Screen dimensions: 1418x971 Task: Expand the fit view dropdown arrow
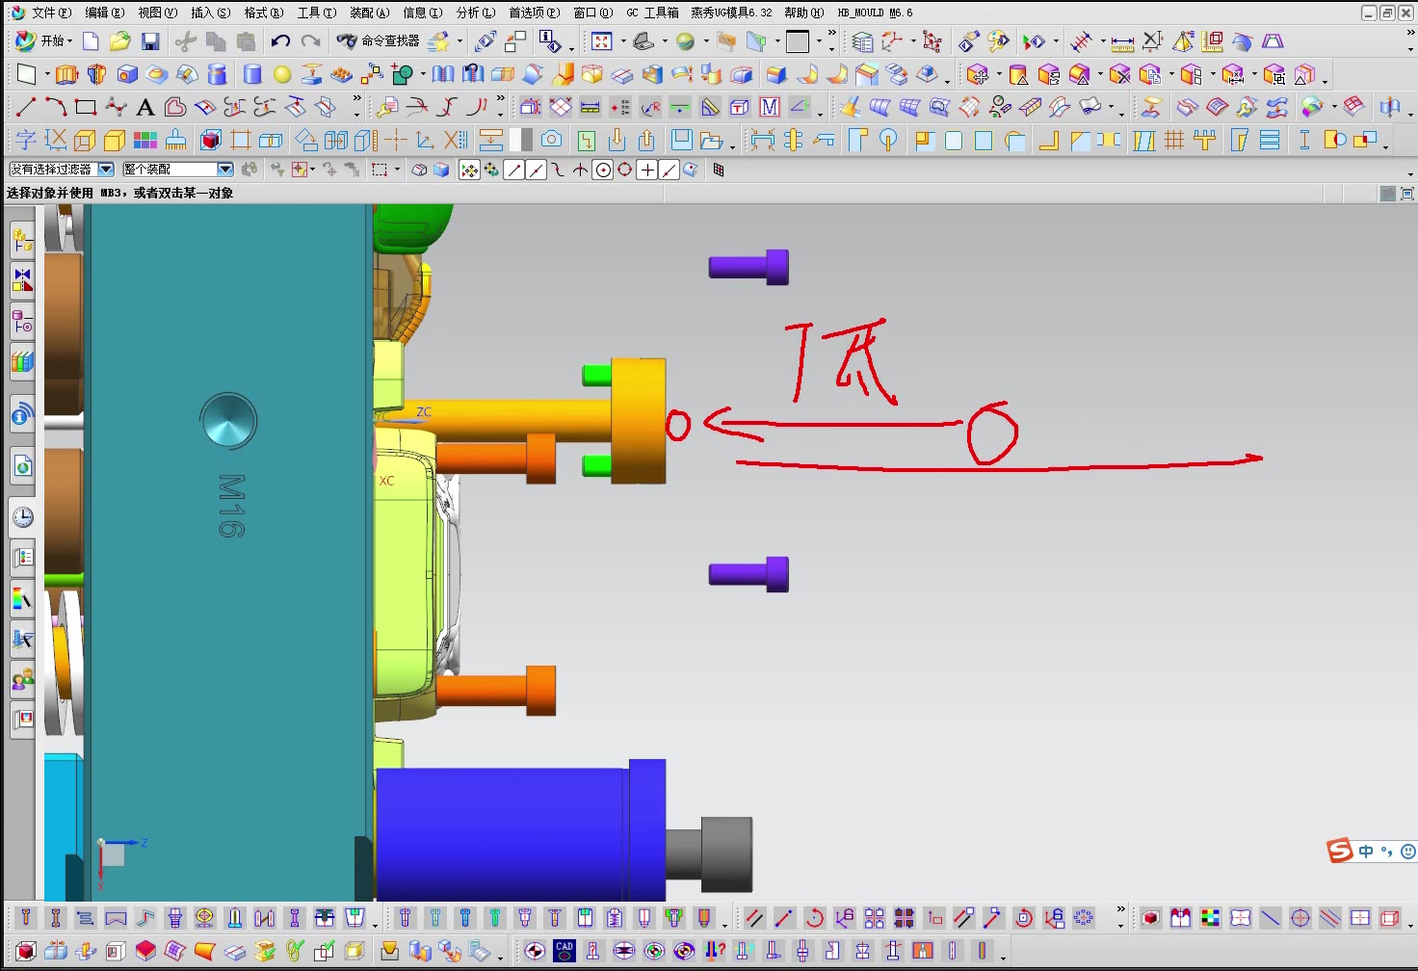click(622, 41)
